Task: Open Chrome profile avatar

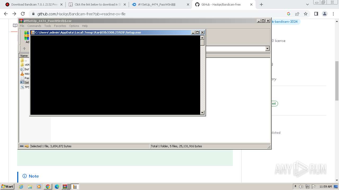Action: tap(324, 14)
